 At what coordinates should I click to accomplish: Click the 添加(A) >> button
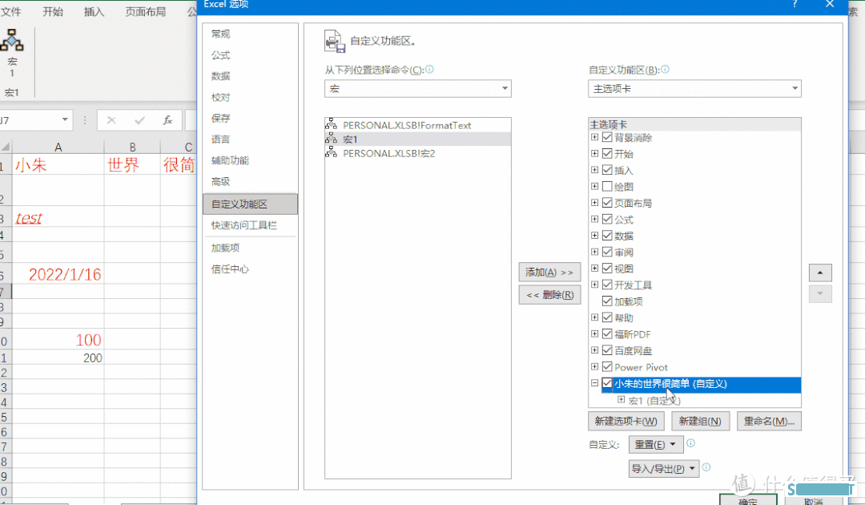(549, 272)
